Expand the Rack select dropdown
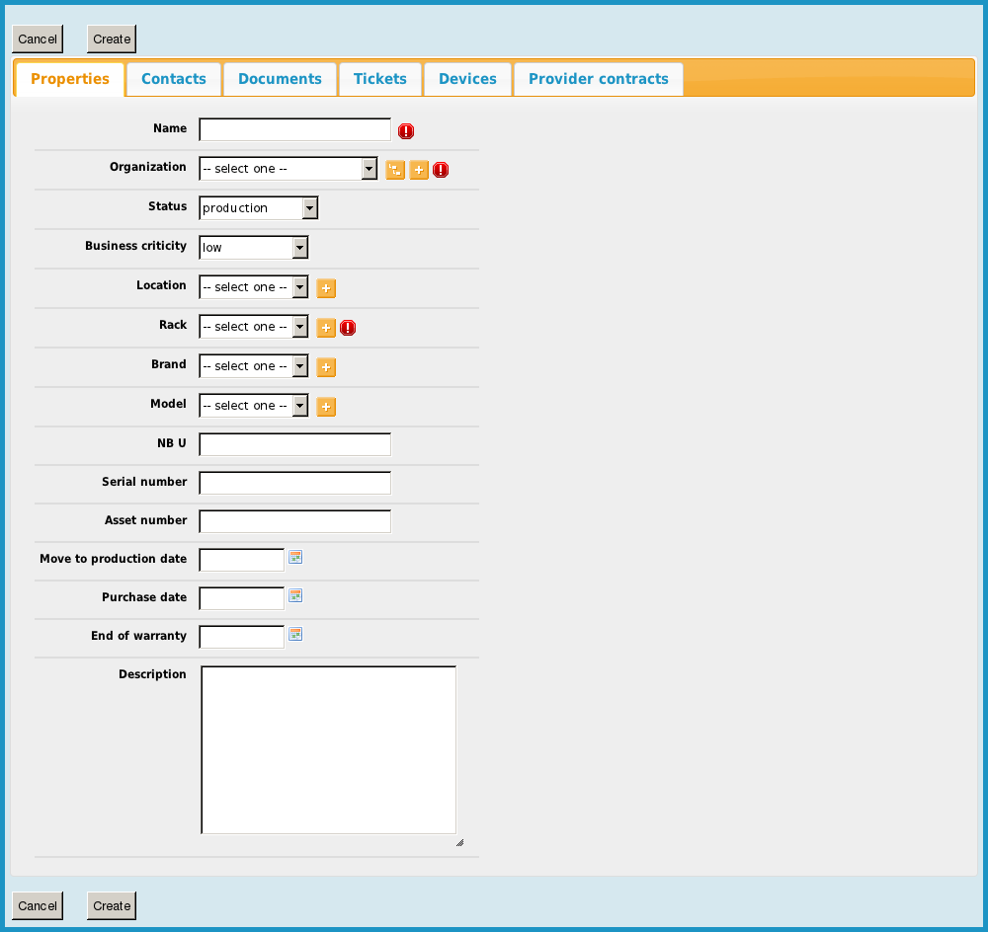Viewport: 988px width, 932px height. [x=253, y=327]
